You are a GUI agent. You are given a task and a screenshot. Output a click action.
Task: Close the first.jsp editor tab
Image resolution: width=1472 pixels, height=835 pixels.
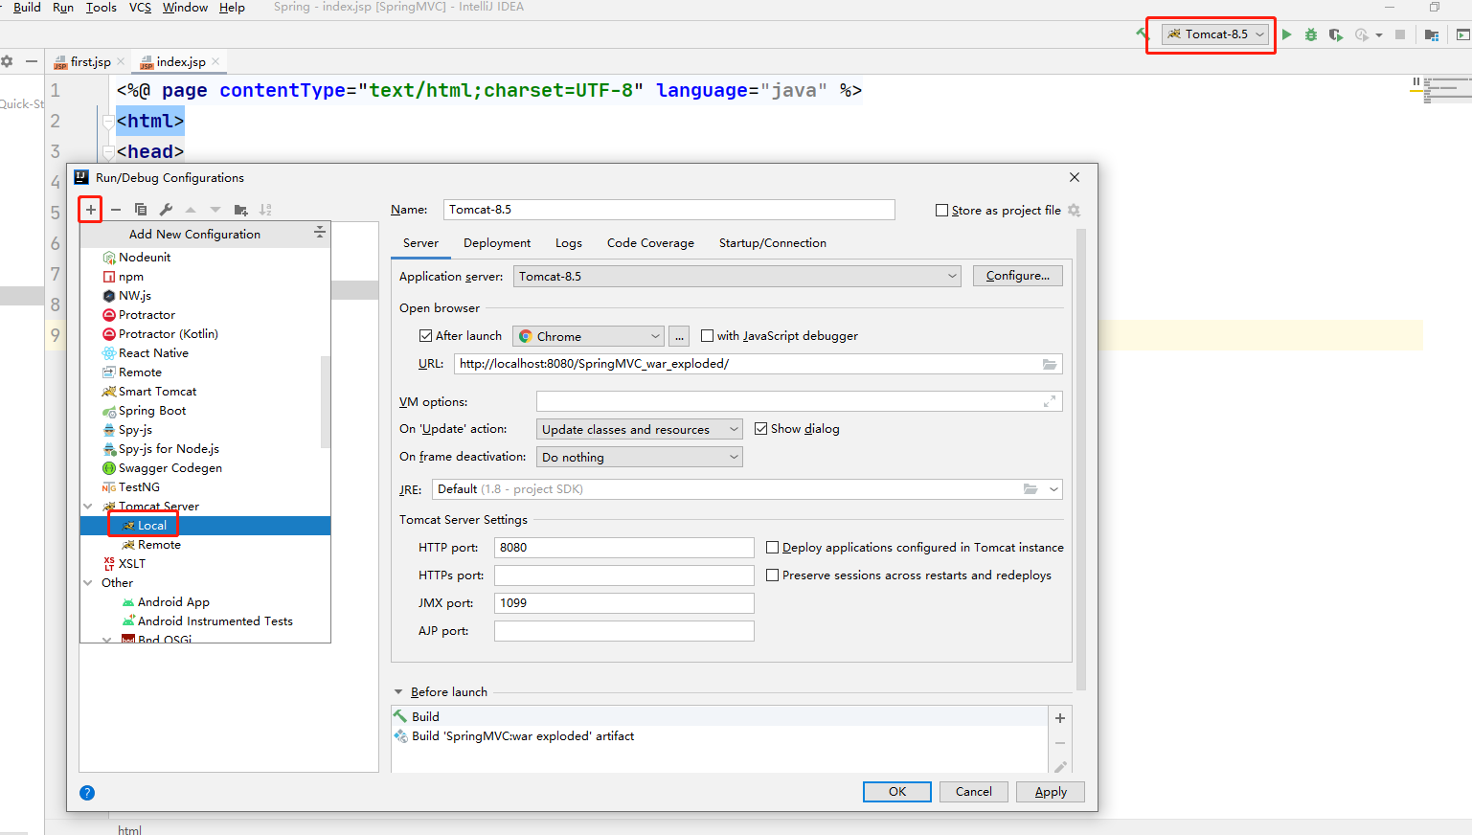click(x=121, y=61)
